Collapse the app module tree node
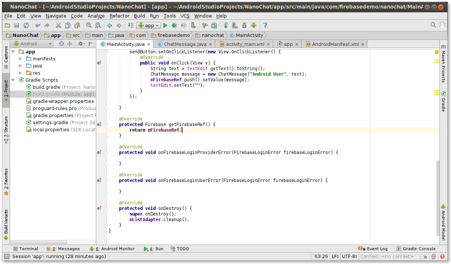Screen dimensions: 451x264 click(x=13, y=52)
